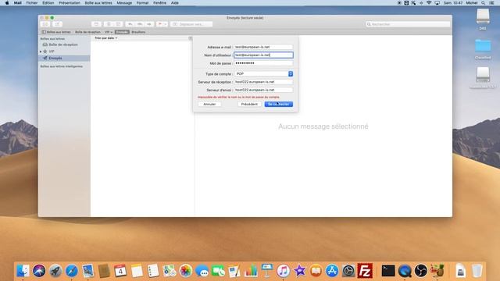Screen dimensions: 500x281
Task: Click the 'Serveur d'envoi' field
Action: (263, 90)
